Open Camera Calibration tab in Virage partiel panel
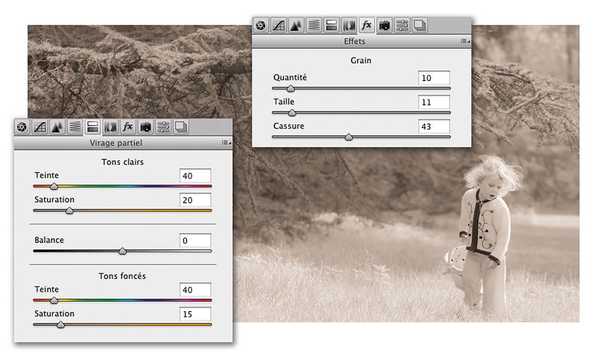 click(x=146, y=127)
